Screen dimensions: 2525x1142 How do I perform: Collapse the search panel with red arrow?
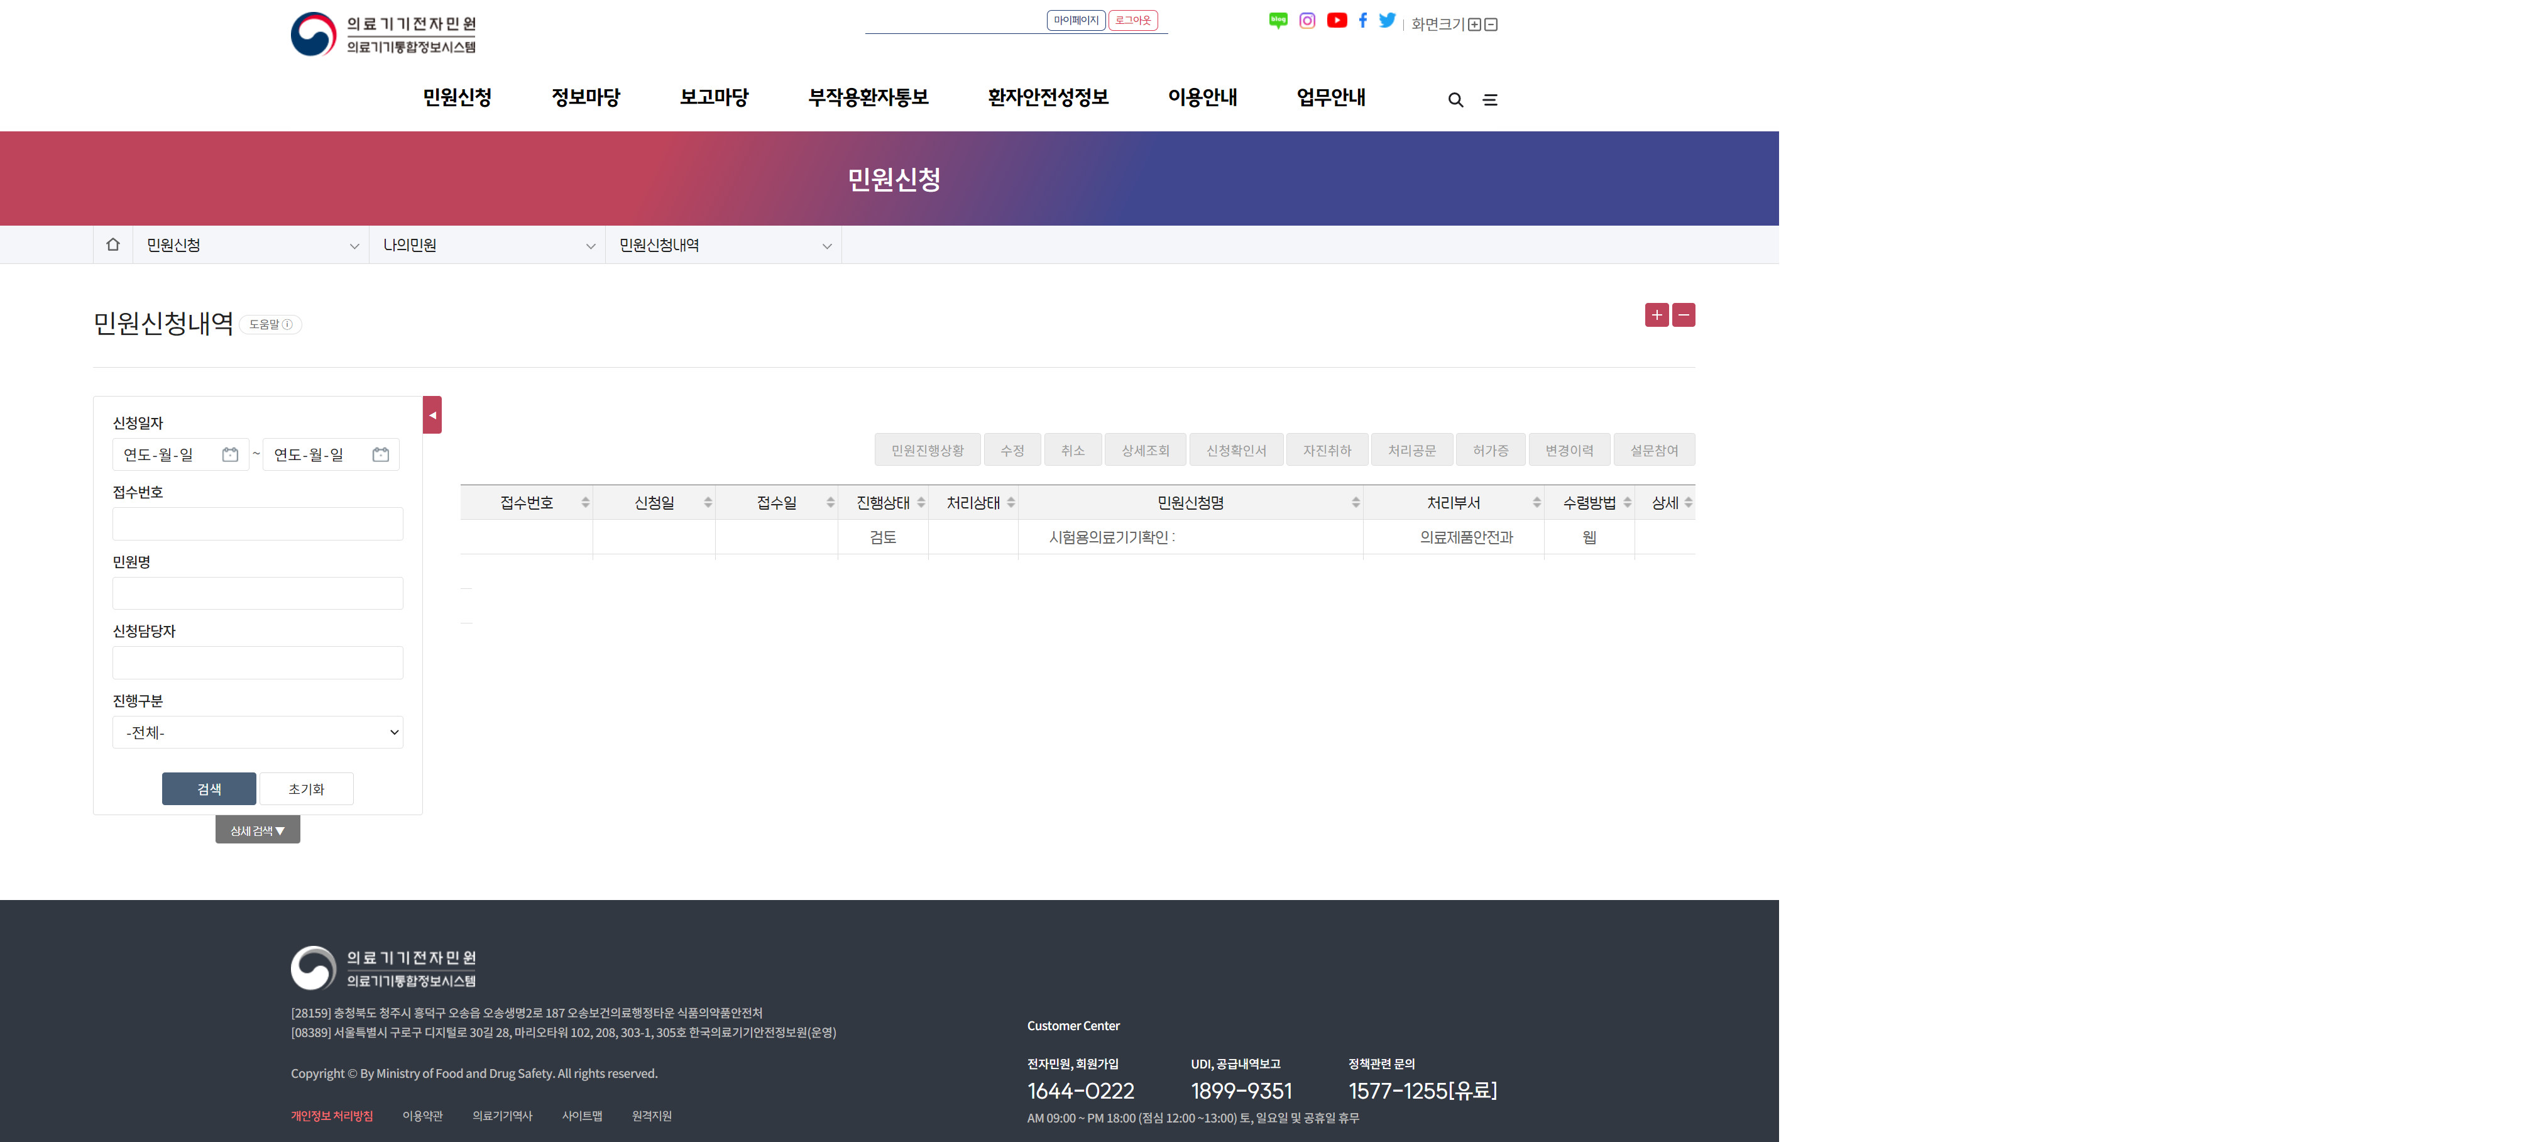[x=432, y=415]
